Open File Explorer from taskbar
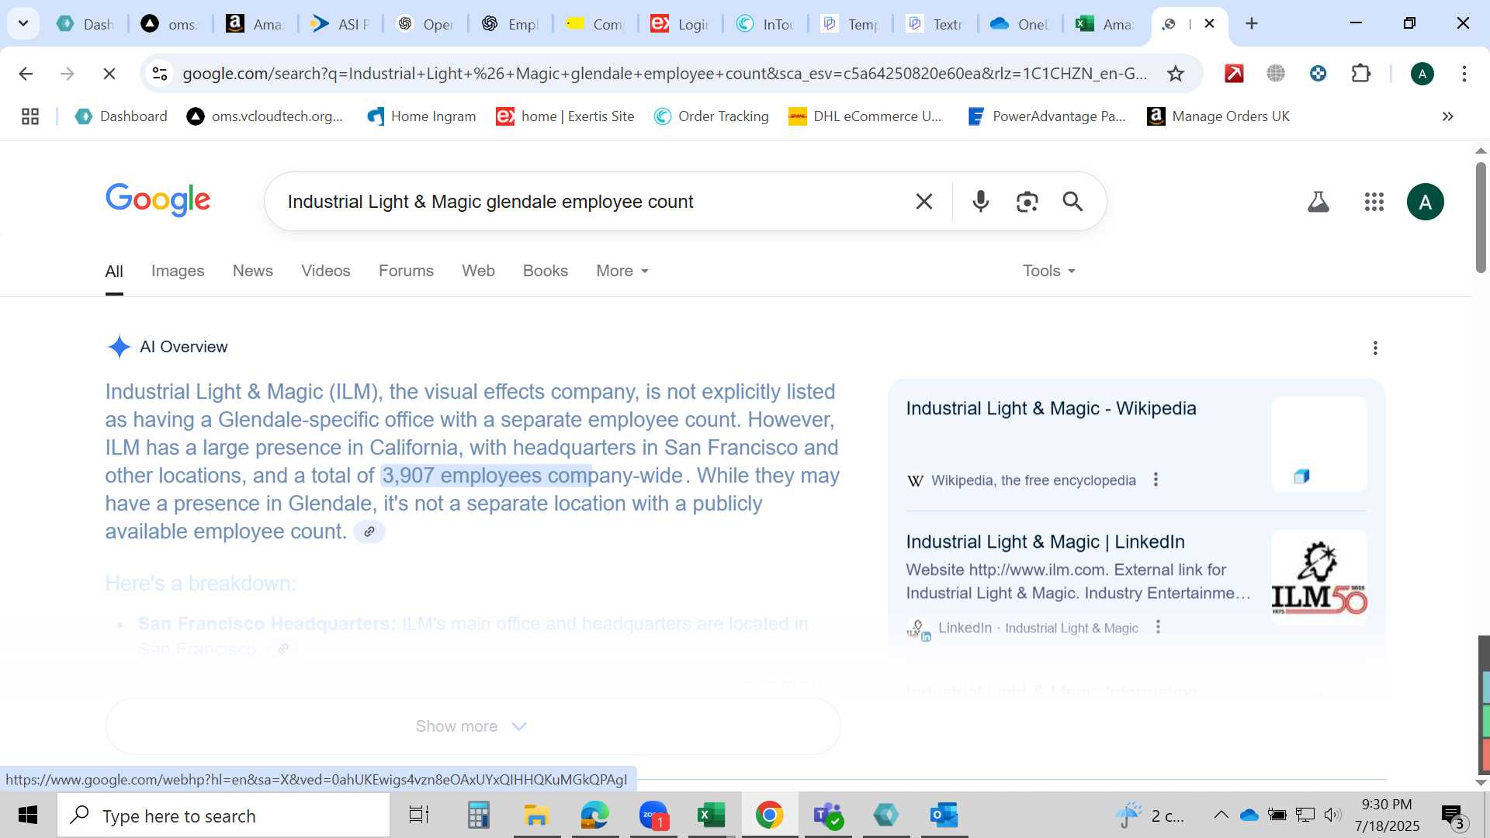The width and height of the screenshot is (1490, 838). point(536,815)
